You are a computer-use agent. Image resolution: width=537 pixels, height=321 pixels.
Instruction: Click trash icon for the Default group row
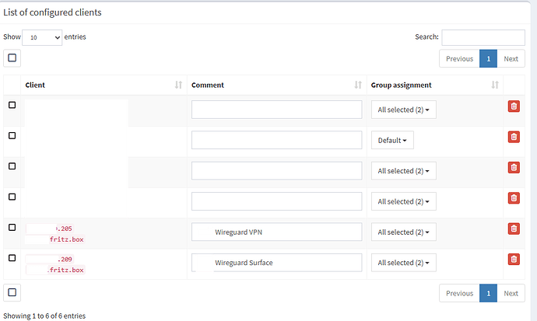(513, 138)
